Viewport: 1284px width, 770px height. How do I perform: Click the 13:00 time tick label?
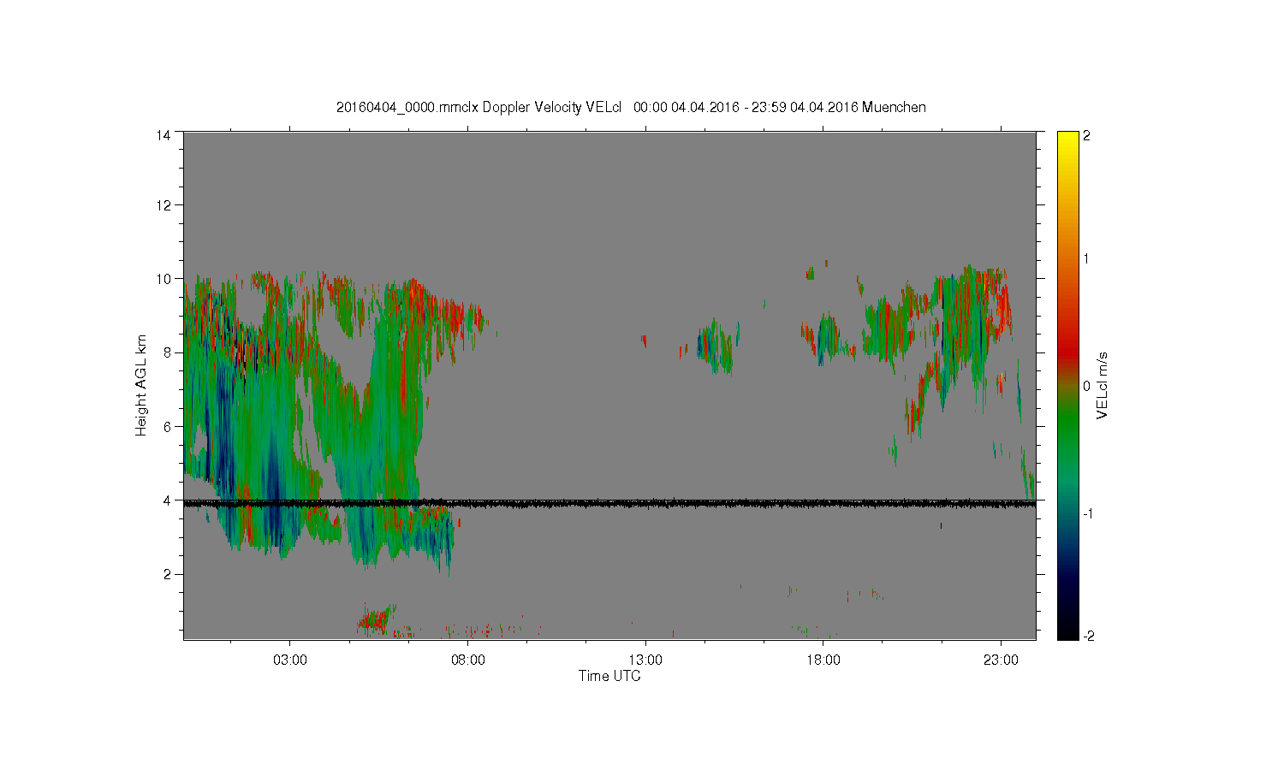coord(645,660)
